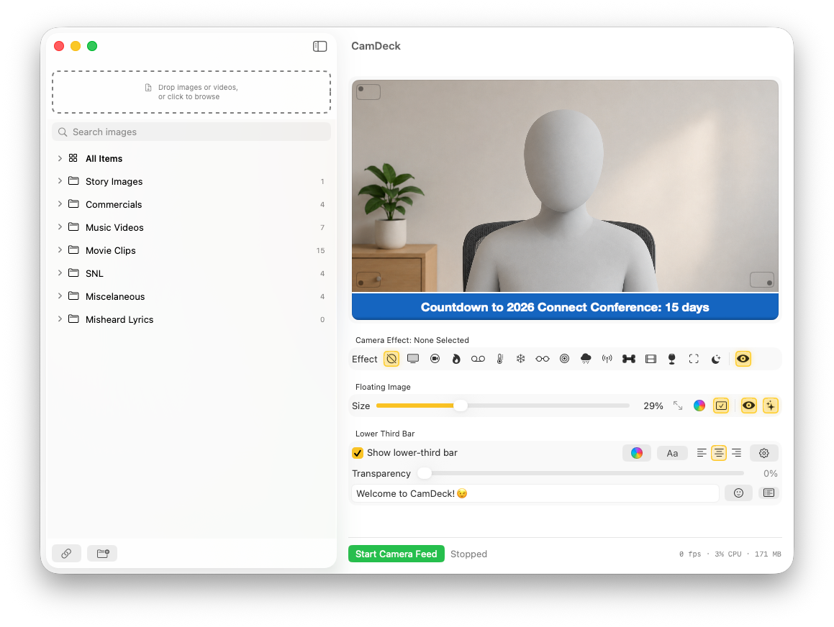Open lower third bar gear settings
This screenshot has width=834, height=627.
pyautogui.click(x=764, y=453)
